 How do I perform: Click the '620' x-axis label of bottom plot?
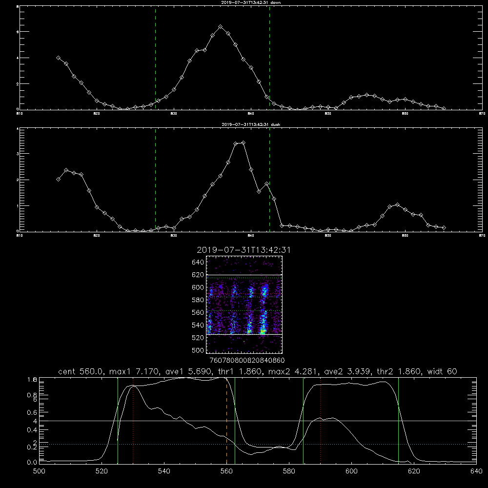414,471
